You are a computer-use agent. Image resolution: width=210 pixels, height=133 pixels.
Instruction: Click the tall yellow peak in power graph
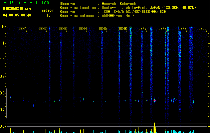tap(155, 128)
